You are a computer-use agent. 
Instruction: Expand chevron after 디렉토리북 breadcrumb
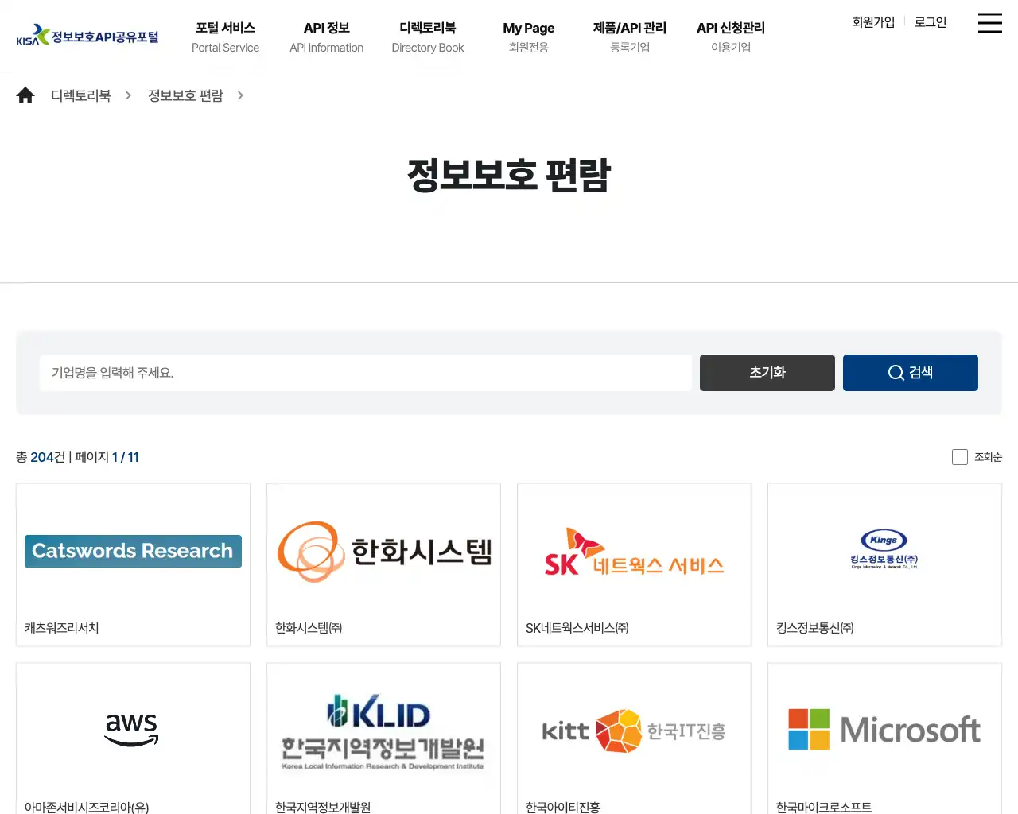click(x=128, y=95)
